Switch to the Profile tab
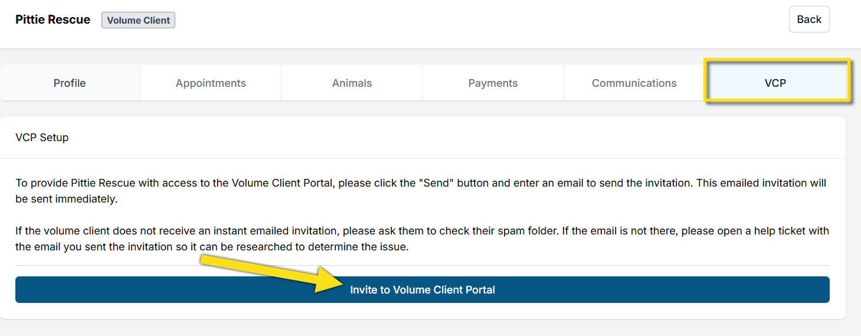861x336 pixels. pyautogui.click(x=70, y=83)
